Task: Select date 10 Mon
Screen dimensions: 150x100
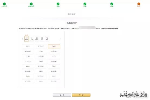Action: [27, 39]
